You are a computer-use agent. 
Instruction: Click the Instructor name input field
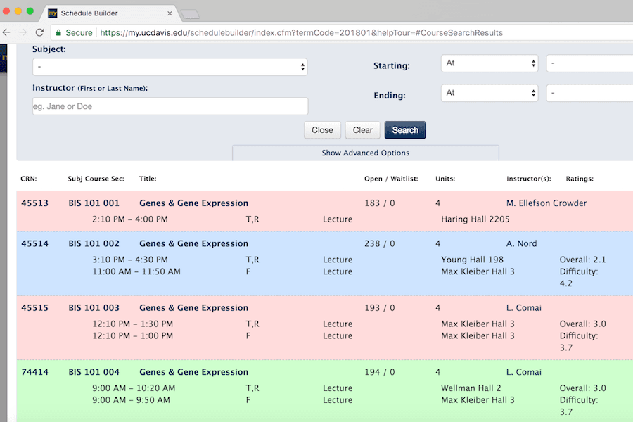coord(170,106)
